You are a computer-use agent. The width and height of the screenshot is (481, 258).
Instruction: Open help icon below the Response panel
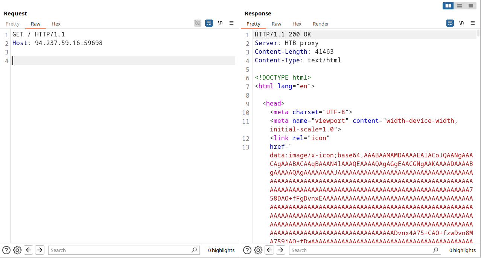(x=247, y=250)
